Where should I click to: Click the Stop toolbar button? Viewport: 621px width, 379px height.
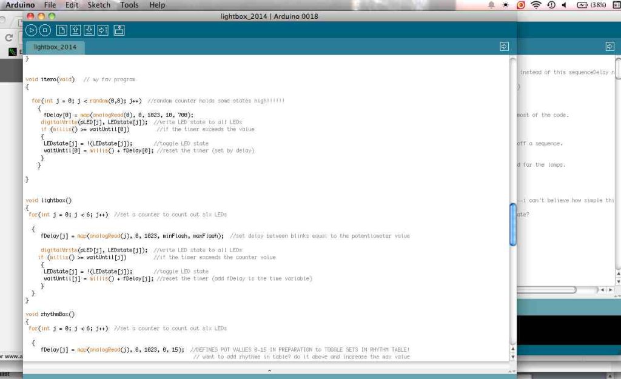point(45,30)
